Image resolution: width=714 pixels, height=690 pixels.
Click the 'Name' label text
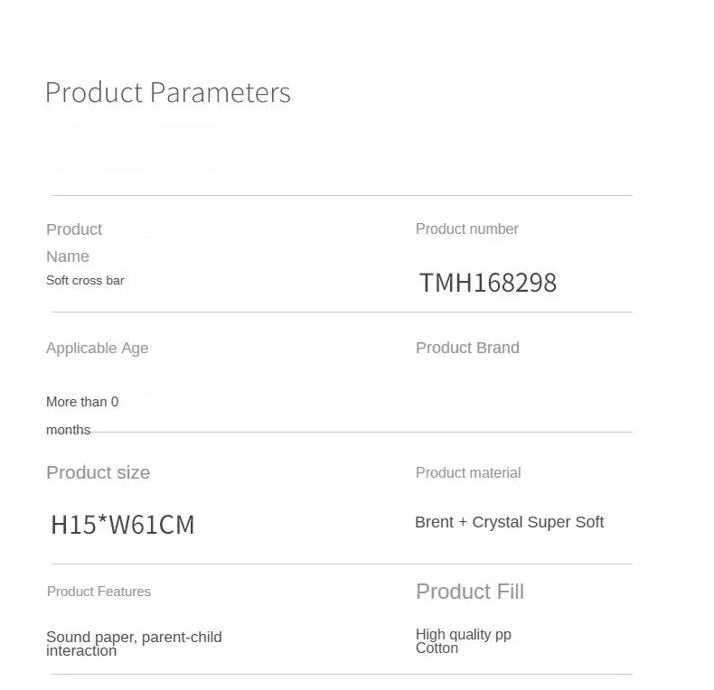point(68,256)
